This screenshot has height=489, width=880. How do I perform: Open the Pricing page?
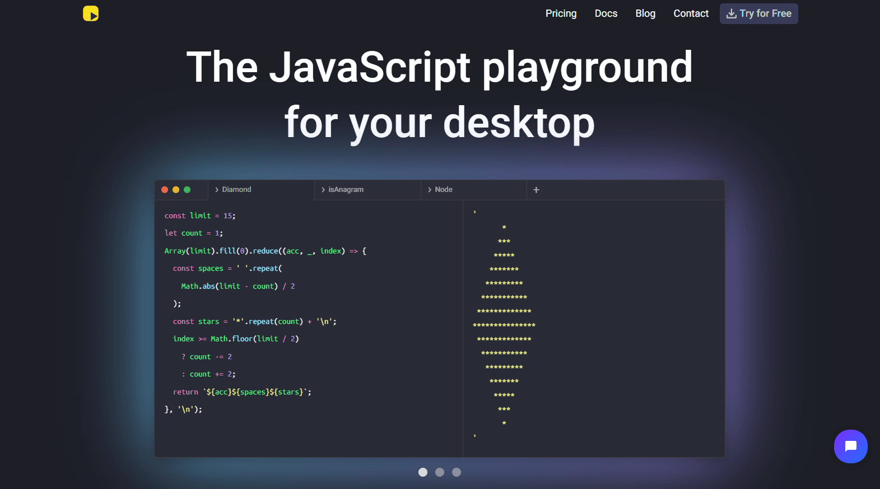click(561, 13)
